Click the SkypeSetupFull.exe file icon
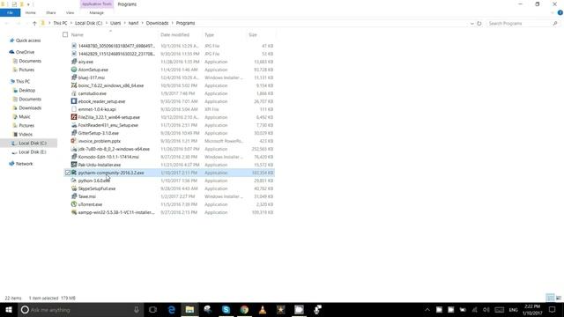Viewport: 564px width, 317px height. (x=74, y=188)
